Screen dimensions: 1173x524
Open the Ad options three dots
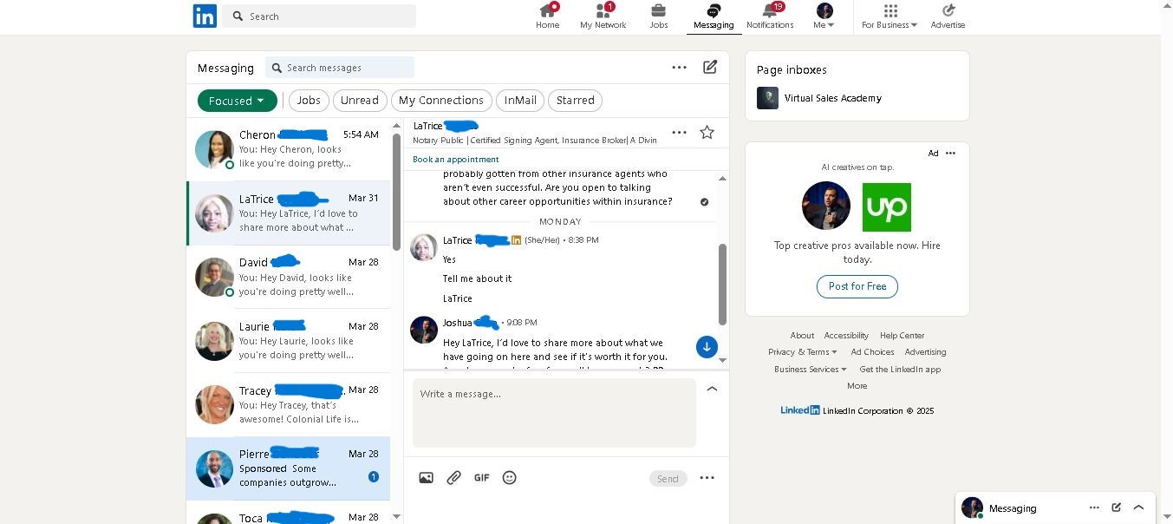(950, 154)
